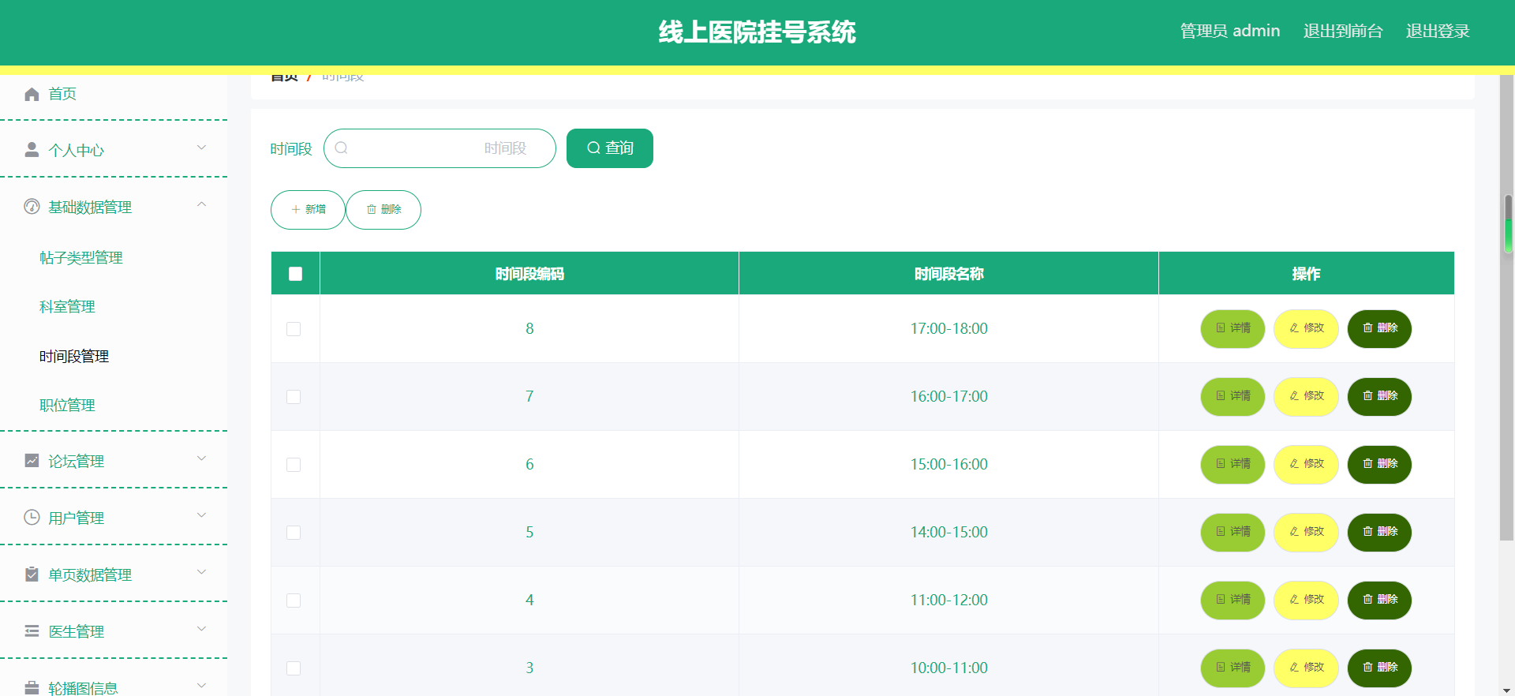
Task: Click the 时间段 search input field
Action: 440,148
